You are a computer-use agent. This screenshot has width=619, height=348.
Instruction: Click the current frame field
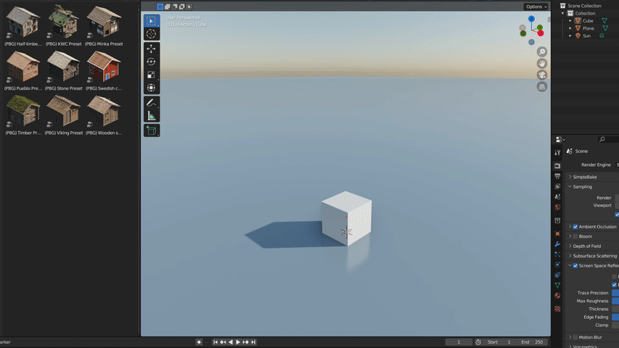pyautogui.click(x=459, y=342)
